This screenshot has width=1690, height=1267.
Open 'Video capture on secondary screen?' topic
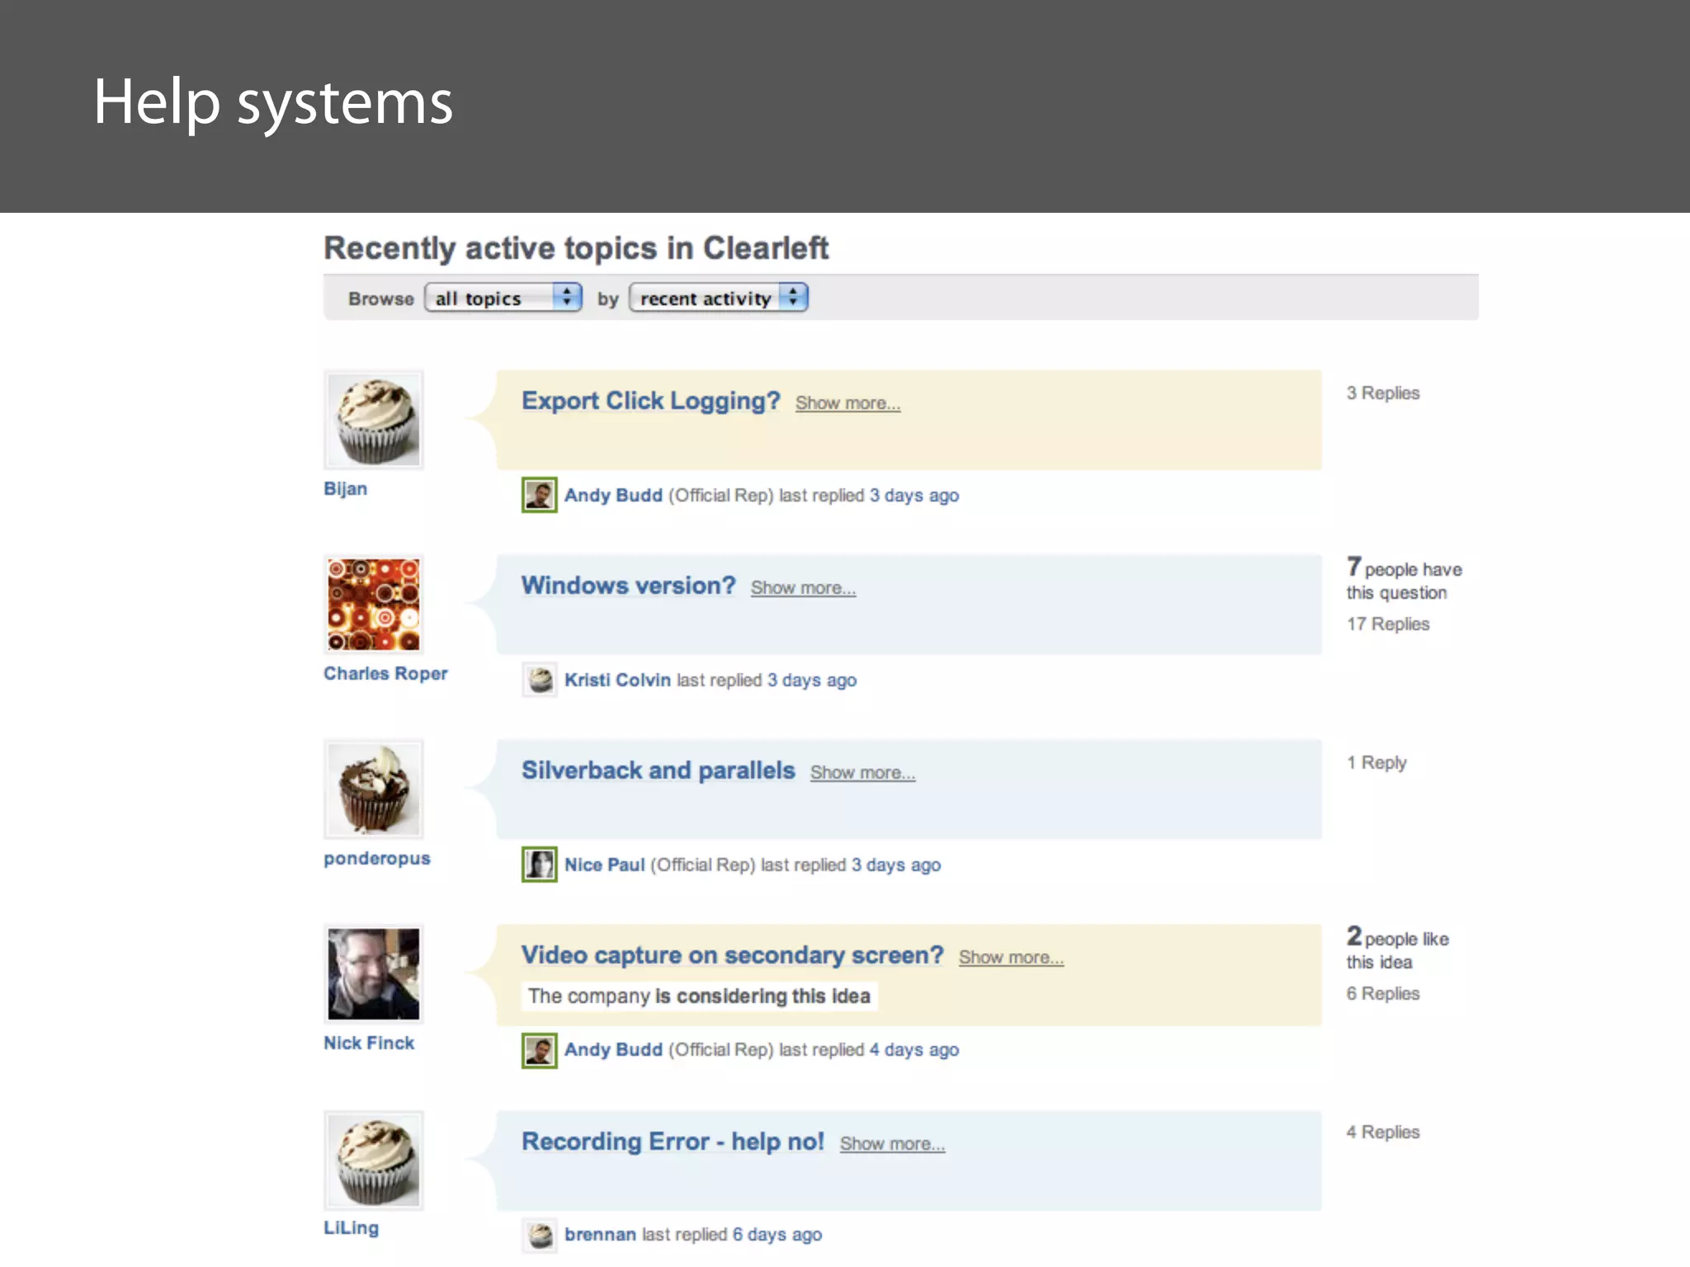[732, 955]
